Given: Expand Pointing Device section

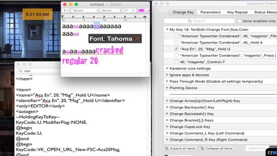Looking at the screenshot, I should [167, 88].
